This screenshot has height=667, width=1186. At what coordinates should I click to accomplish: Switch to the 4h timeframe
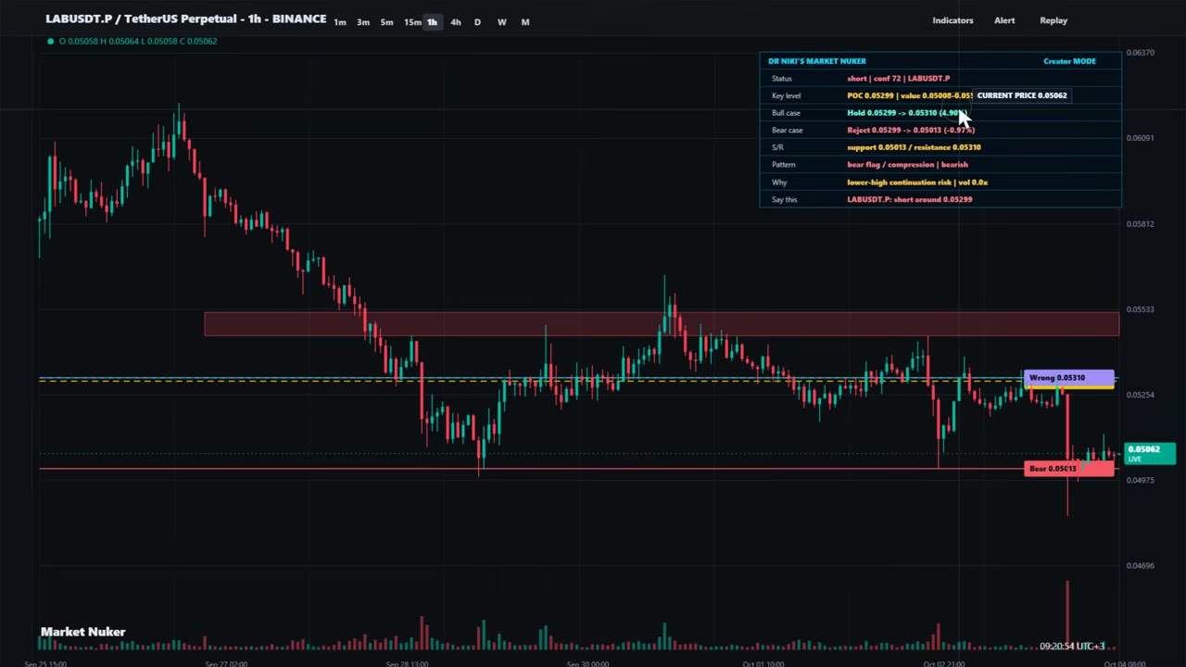(x=455, y=22)
